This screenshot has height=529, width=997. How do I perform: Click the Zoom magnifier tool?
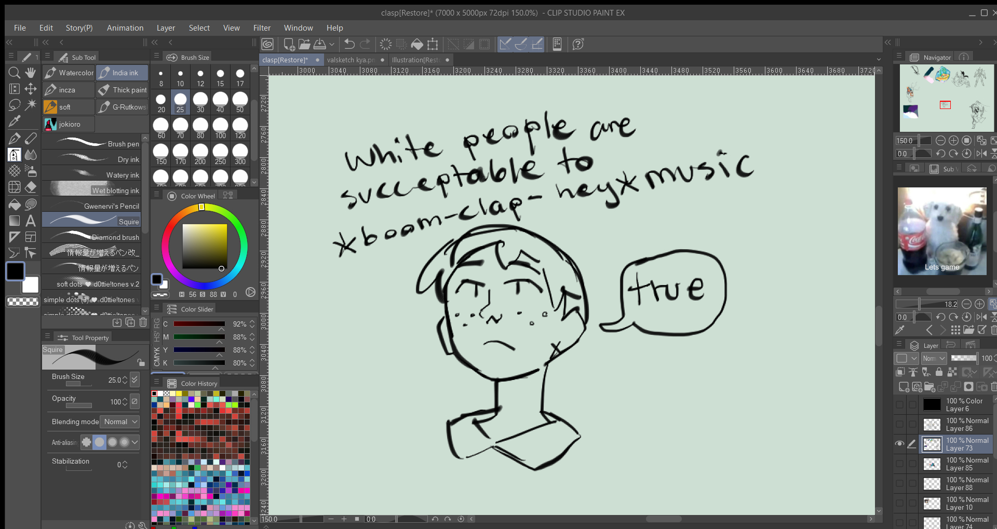(x=15, y=73)
